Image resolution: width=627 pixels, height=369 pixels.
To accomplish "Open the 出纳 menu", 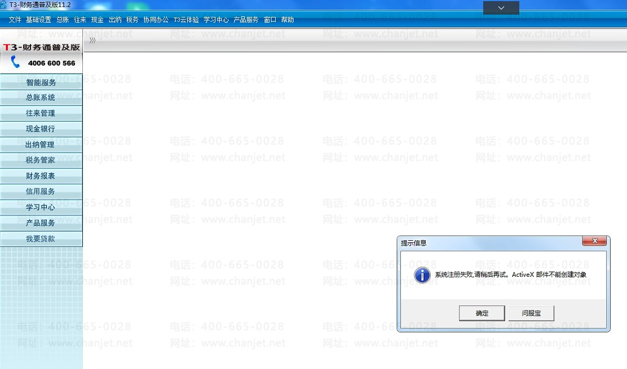I will pyautogui.click(x=115, y=20).
